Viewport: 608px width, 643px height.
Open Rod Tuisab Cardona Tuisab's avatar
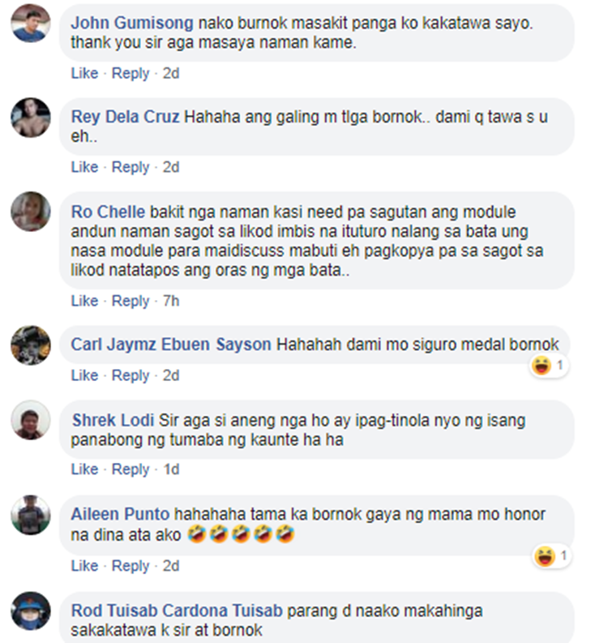31,611
